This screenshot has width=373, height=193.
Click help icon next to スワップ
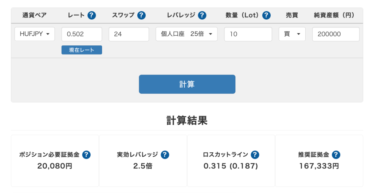click(x=141, y=15)
